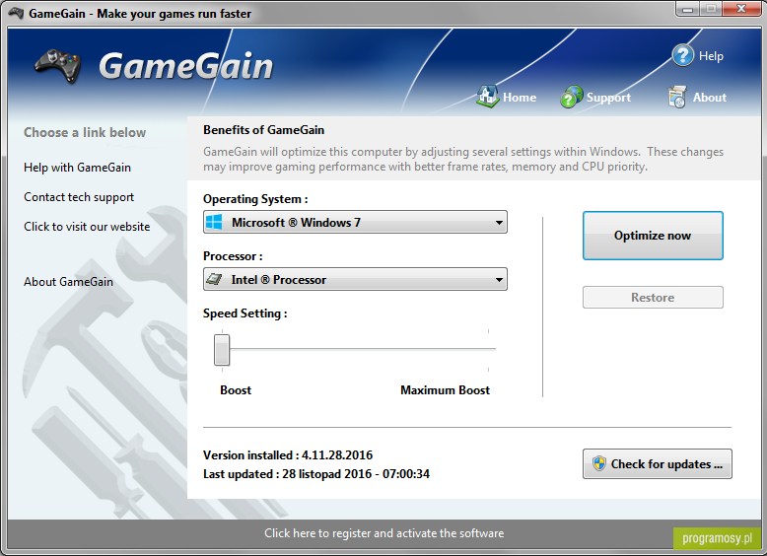The height and width of the screenshot is (556, 767).
Task: Click the Benefits of GameGain heading
Action: tap(263, 130)
